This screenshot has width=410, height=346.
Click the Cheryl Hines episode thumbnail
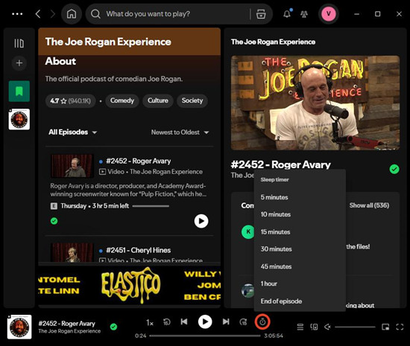(72, 252)
